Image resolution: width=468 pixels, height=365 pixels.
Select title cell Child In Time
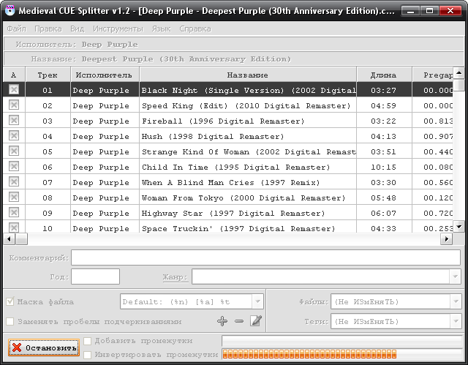(x=248, y=167)
